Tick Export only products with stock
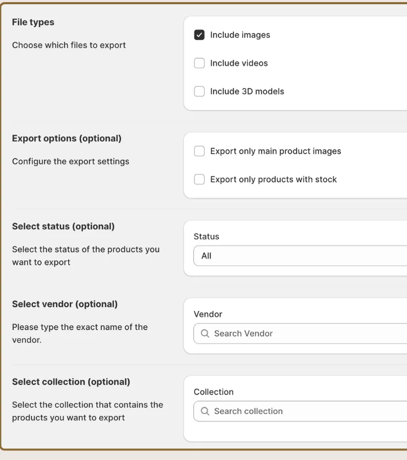The width and height of the screenshot is (407, 460). 199,179
